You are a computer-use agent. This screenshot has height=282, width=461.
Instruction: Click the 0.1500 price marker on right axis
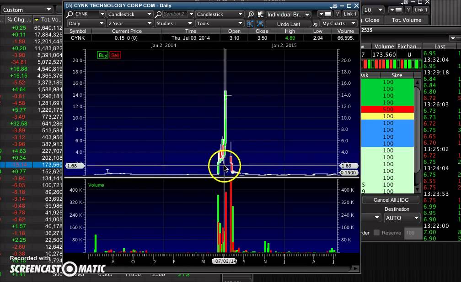click(348, 172)
